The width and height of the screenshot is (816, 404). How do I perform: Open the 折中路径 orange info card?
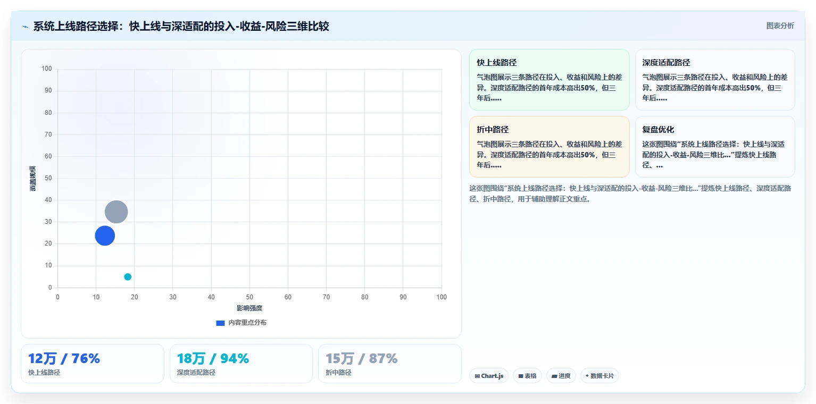(x=549, y=147)
